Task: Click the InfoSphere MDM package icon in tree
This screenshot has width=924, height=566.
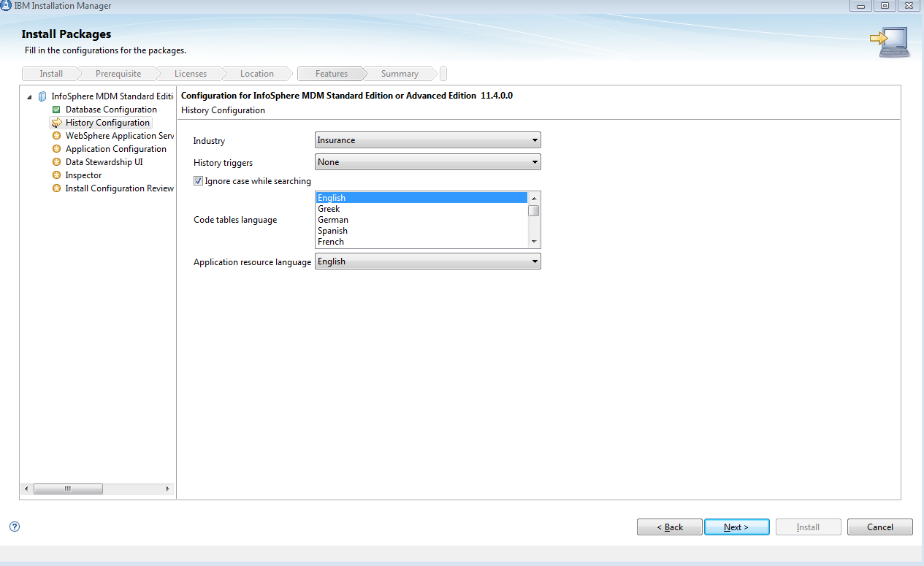Action: pos(42,96)
